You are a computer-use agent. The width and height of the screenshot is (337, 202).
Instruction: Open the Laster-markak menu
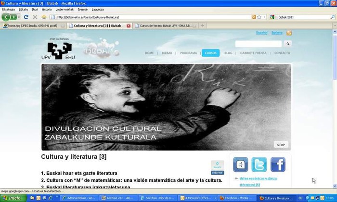(65, 10)
